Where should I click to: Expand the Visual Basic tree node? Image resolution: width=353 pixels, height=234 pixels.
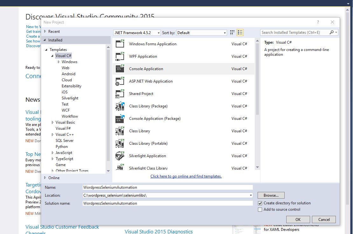(x=52, y=122)
